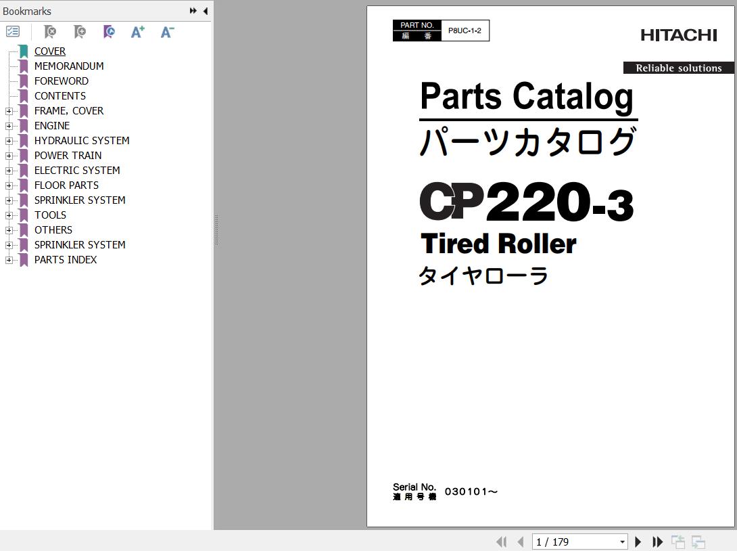Click the Tired Roller text
The width and height of the screenshot is (737, 551).
498,244
